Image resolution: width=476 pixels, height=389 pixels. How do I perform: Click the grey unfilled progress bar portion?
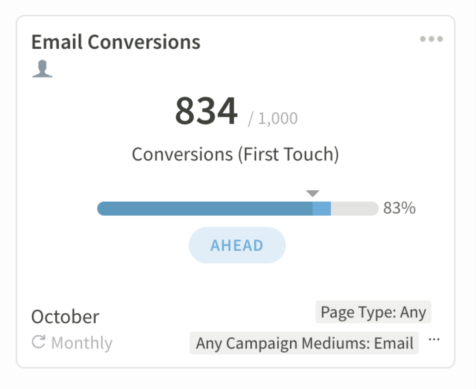point(354,209)
